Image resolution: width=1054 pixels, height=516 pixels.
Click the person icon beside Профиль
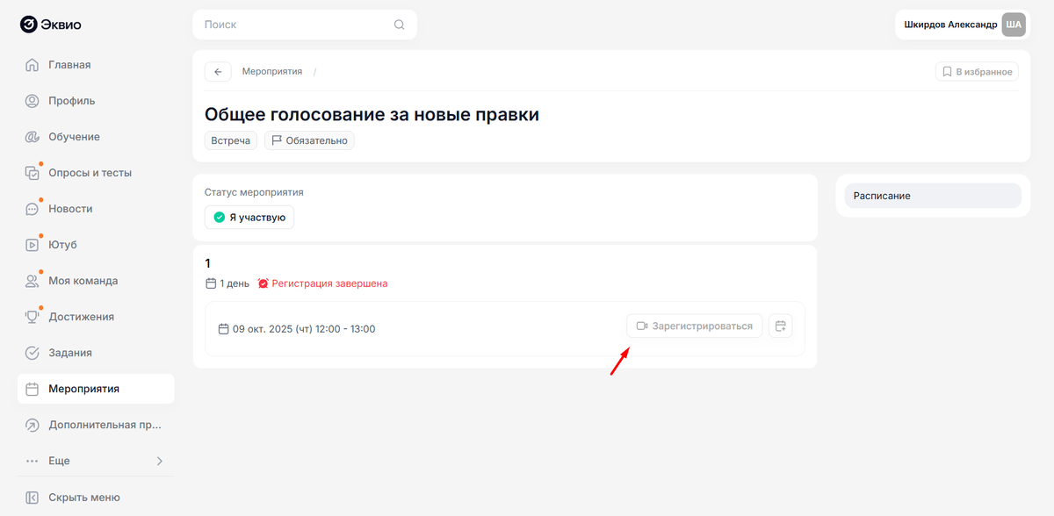click(x=32, y=101)
